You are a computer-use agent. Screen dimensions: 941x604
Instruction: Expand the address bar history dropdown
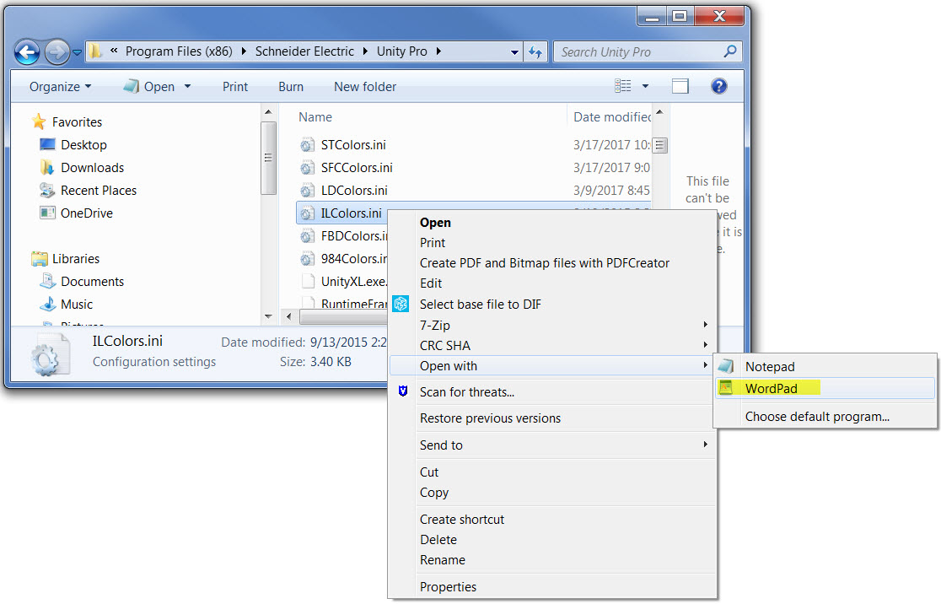click(514, 52)
